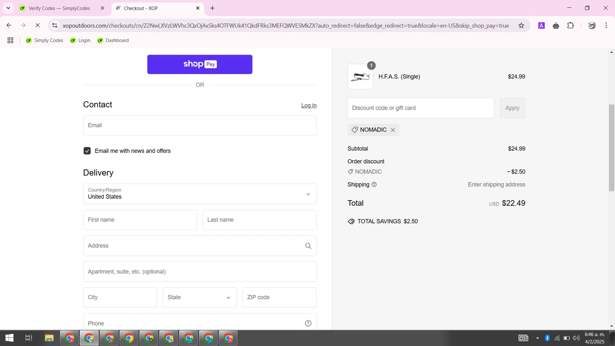This screenshot has height=346, width=615.
Task: Click the Phone field
Action: click(x=200, y=323)
